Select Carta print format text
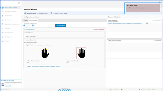The height and width of the screenshot is (91, 163). coord(66,13)
